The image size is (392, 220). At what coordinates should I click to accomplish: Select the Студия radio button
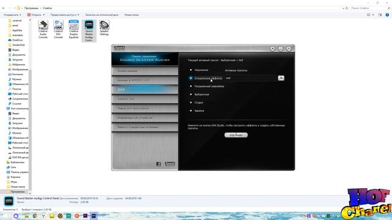pyautogui.click(x=190, y=103)
